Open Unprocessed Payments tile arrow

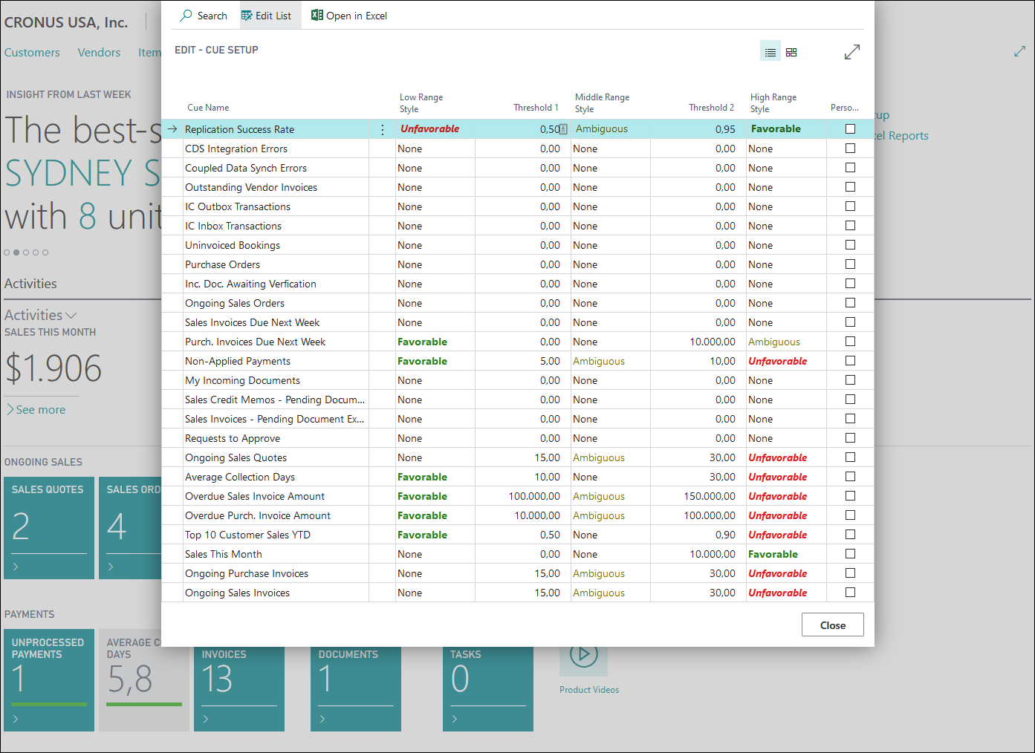[x=16, y=719]
